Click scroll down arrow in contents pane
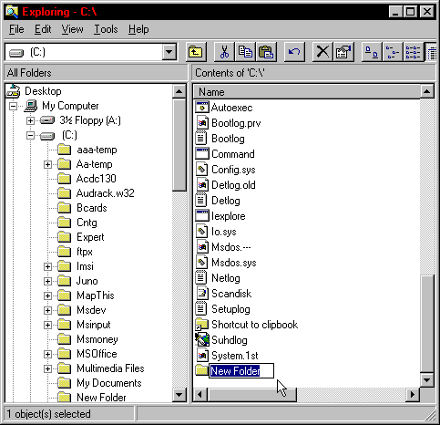The height and width of the screenshot is (425, 440). tap(427, 379)
